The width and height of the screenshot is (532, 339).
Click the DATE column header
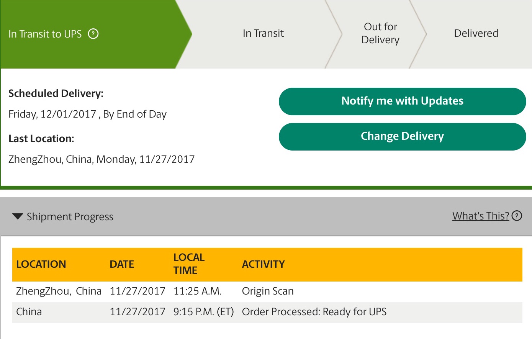coord(122,264)
